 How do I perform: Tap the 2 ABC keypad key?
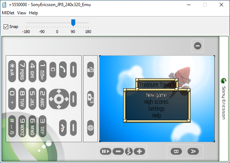43,99
